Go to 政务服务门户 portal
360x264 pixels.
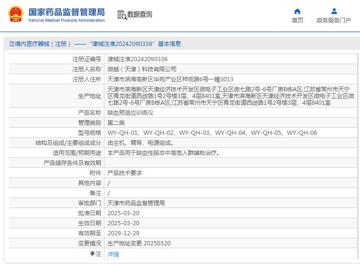click(334, 20)
